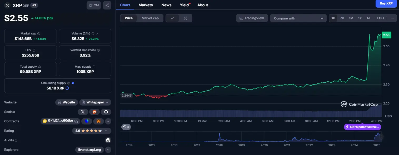Screen dimensions: 399x155
Task: Switch to candlestick chart icon
Action: [x=186, y=18]
